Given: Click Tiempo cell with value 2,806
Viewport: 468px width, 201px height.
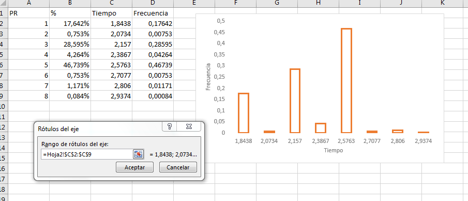Looking at the screenshot, I should (112, 86).
